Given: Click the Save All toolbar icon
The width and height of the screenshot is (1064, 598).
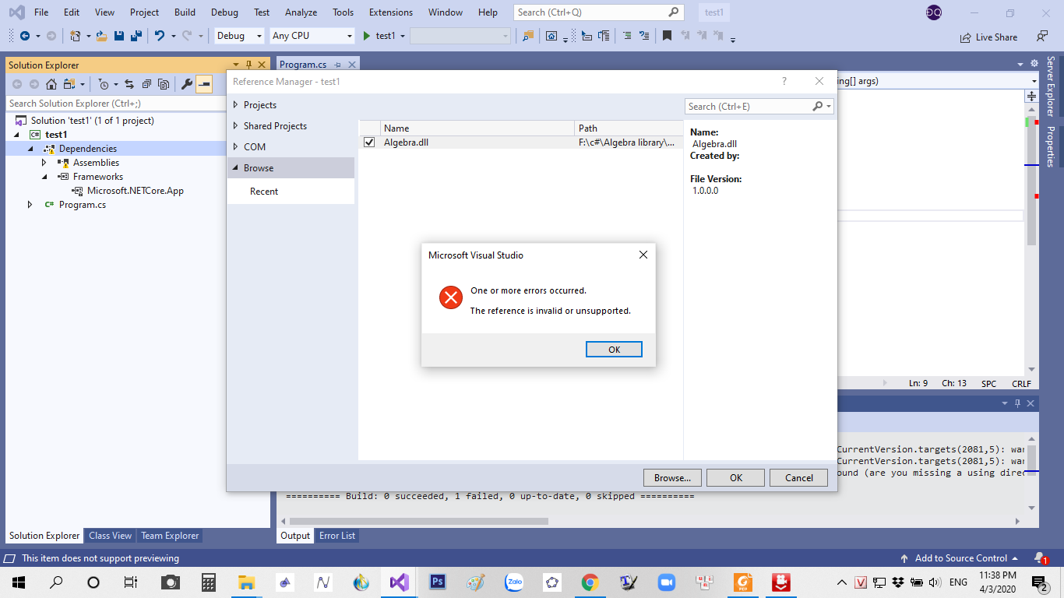Looking at the screenshot, I should (136, 36).
